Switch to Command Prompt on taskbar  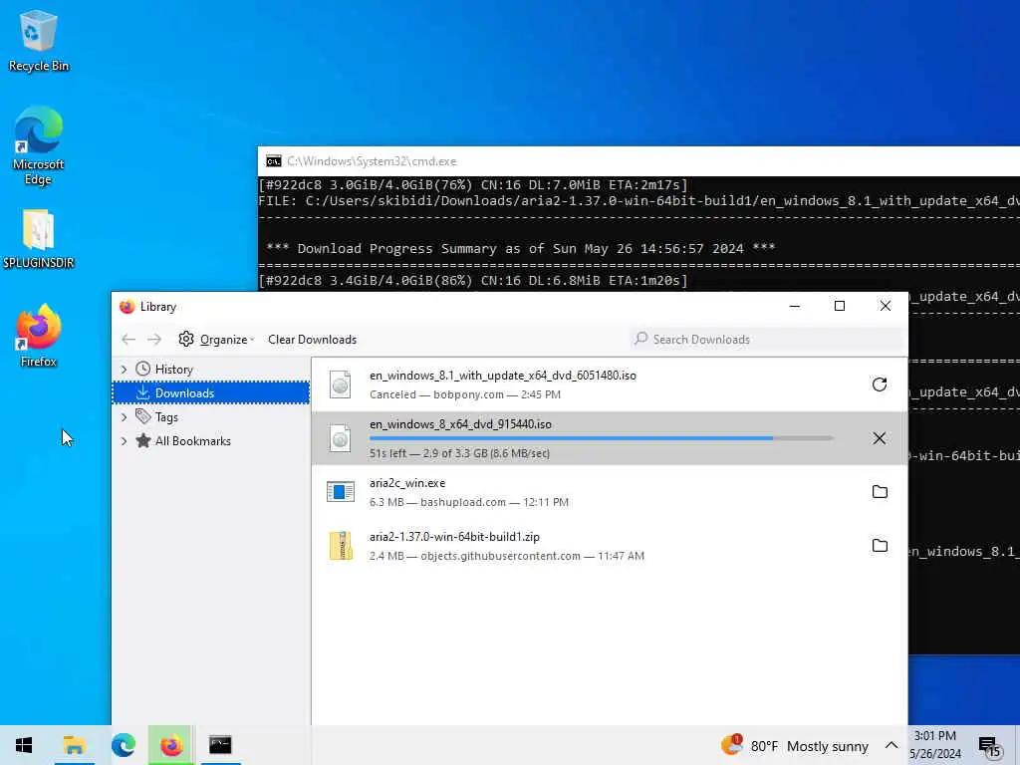(x=220, y=745)
